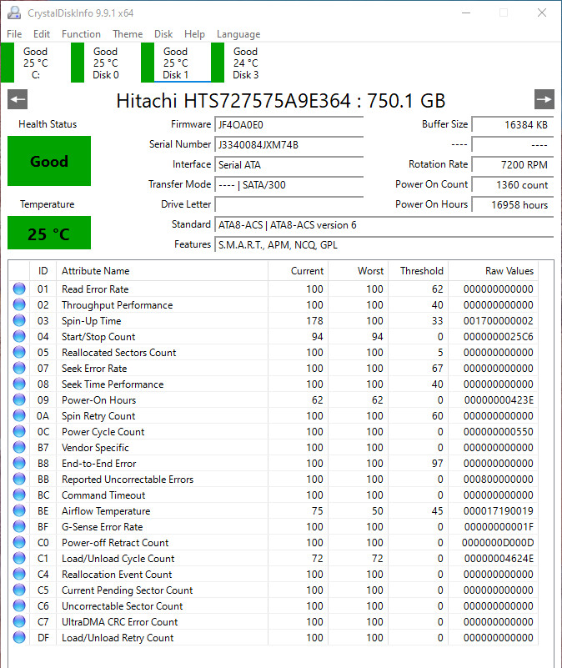
Task: Click status orb for Airflow Temperature
Action: pos(19,510)
